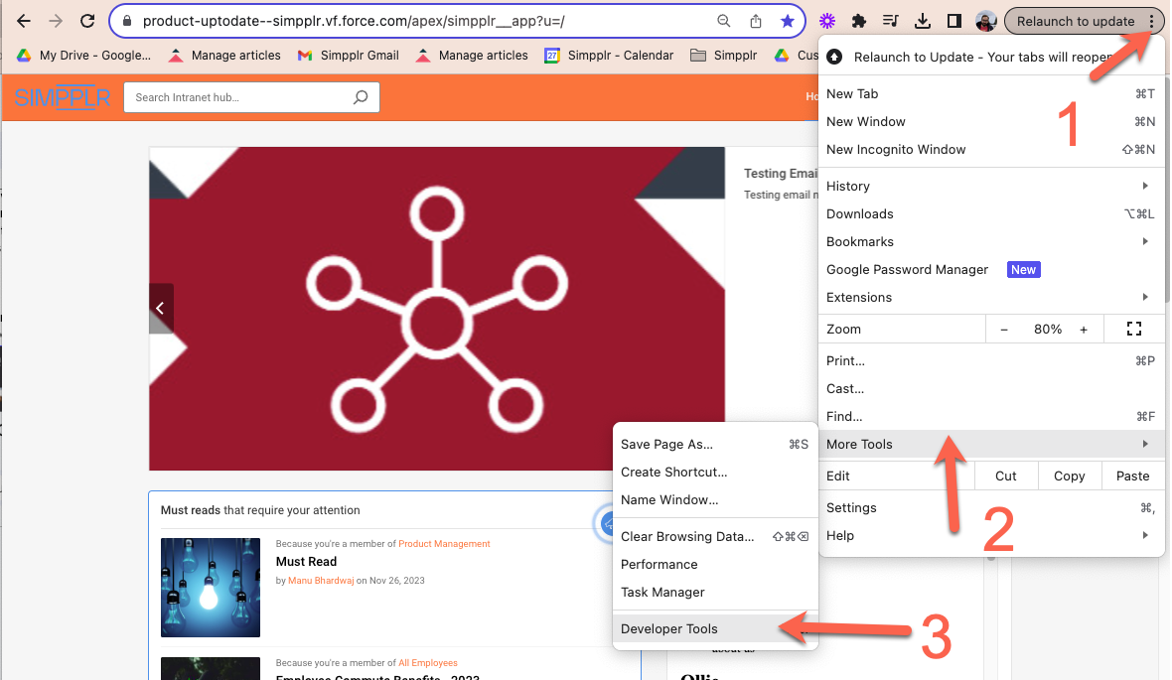The height and width of the screenshot is (680, 1172).
Task: Click the bookmark star icon
Action: coord(787,21)
